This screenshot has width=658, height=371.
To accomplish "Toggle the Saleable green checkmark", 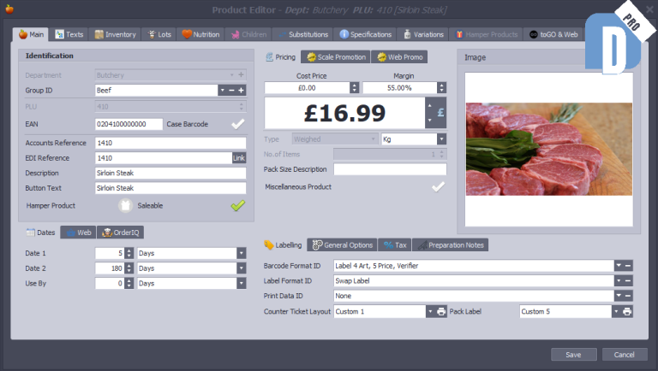I will [238, 205].
